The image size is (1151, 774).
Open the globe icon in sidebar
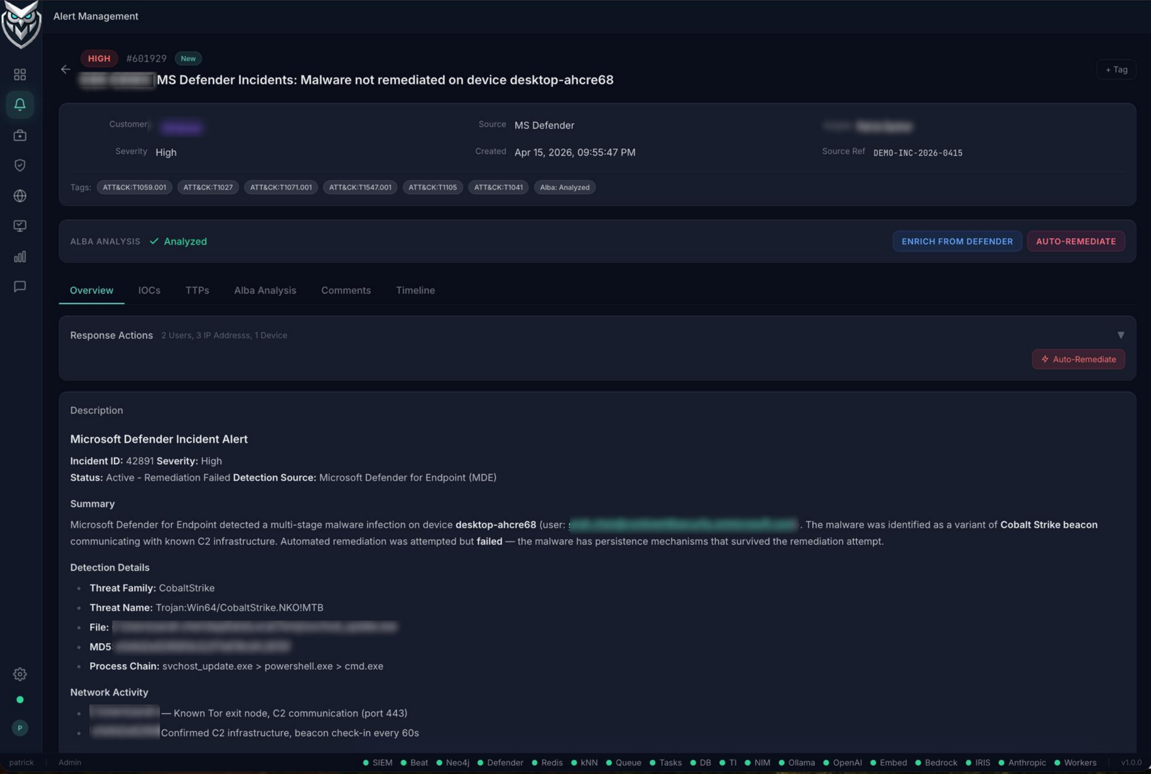[20, 196]
